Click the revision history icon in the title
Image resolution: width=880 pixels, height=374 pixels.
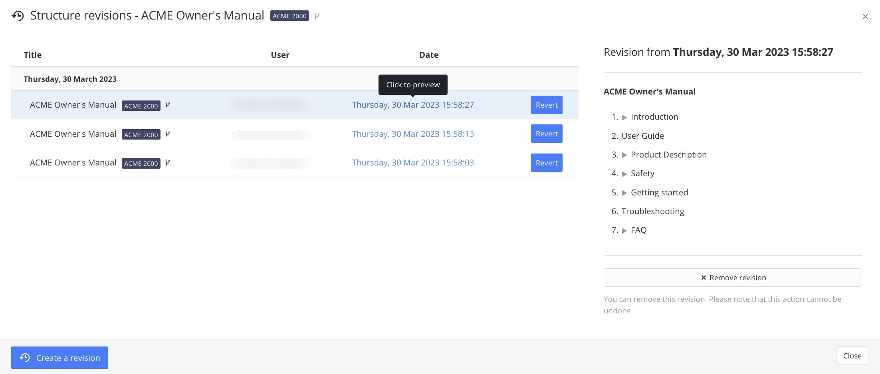18,16
